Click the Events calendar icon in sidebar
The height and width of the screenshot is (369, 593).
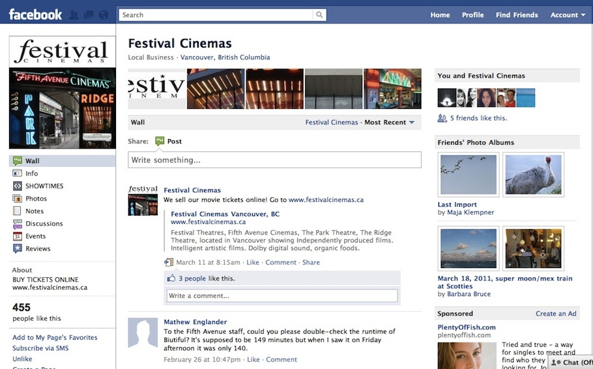(x=18, y=236)
